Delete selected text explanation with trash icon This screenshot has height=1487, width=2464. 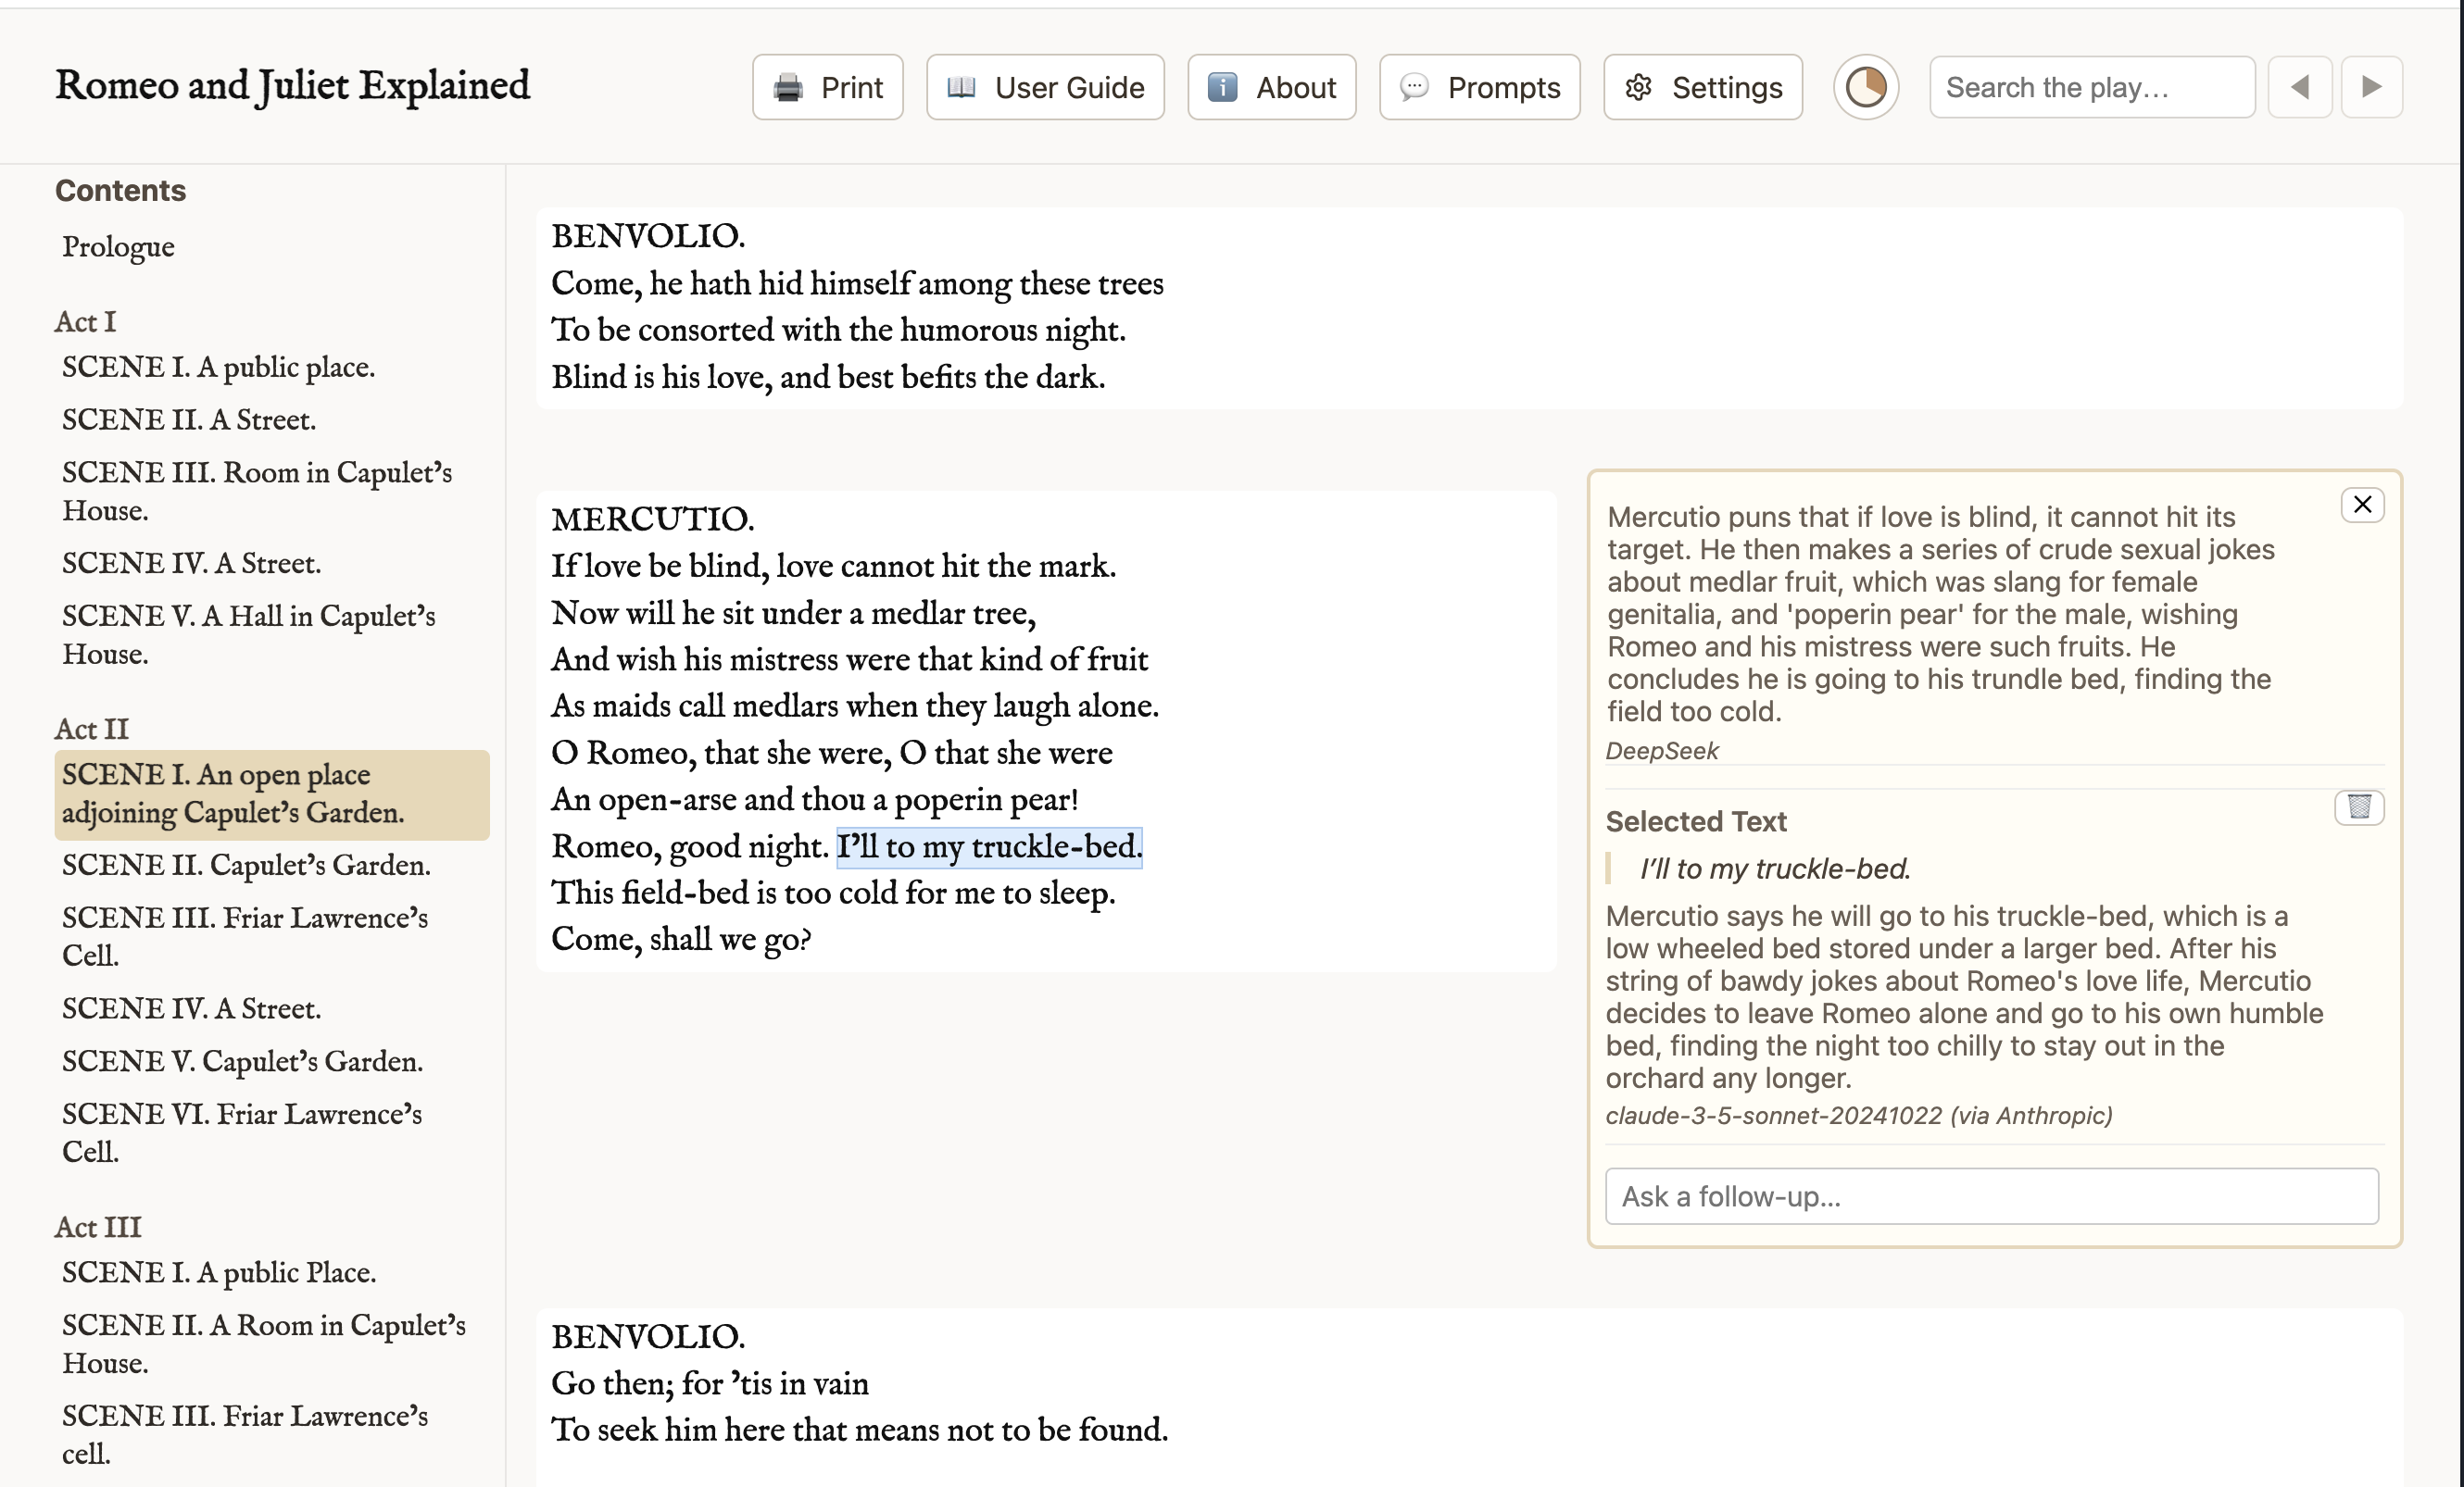tap(2359, 806)
